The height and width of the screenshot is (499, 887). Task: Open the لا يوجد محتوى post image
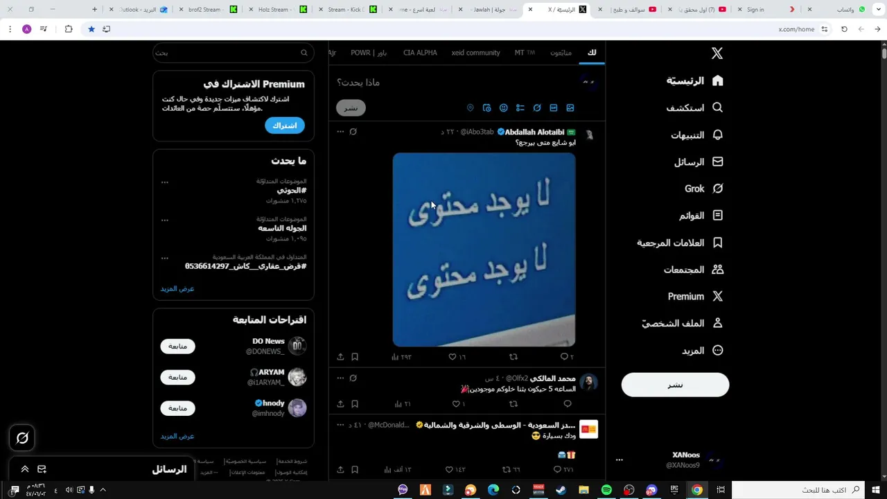tap(484, 249)
